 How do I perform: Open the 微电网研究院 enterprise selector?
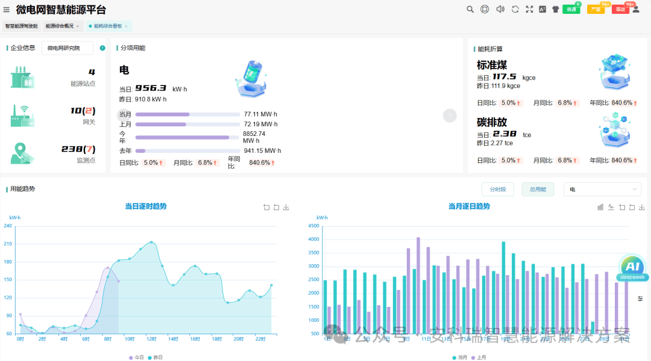pyautogui.click(x=67, y=48)
